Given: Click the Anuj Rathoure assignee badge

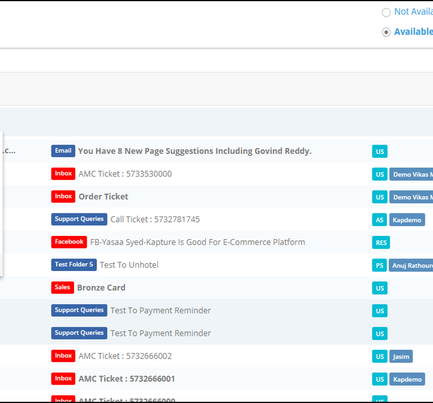Looking at the screenshot, I should (411, 266).
